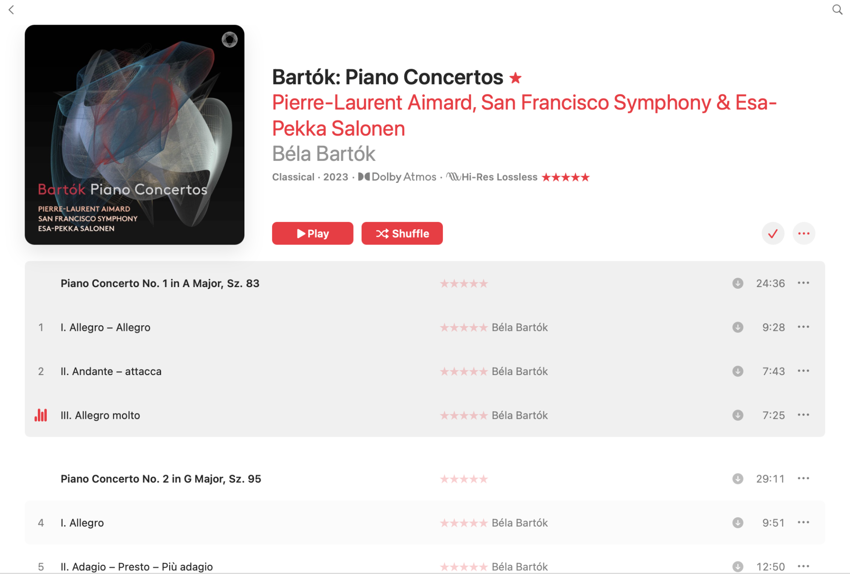Download the I. Allegro – Allegro track
850x575 pixels.
(738, 327)
